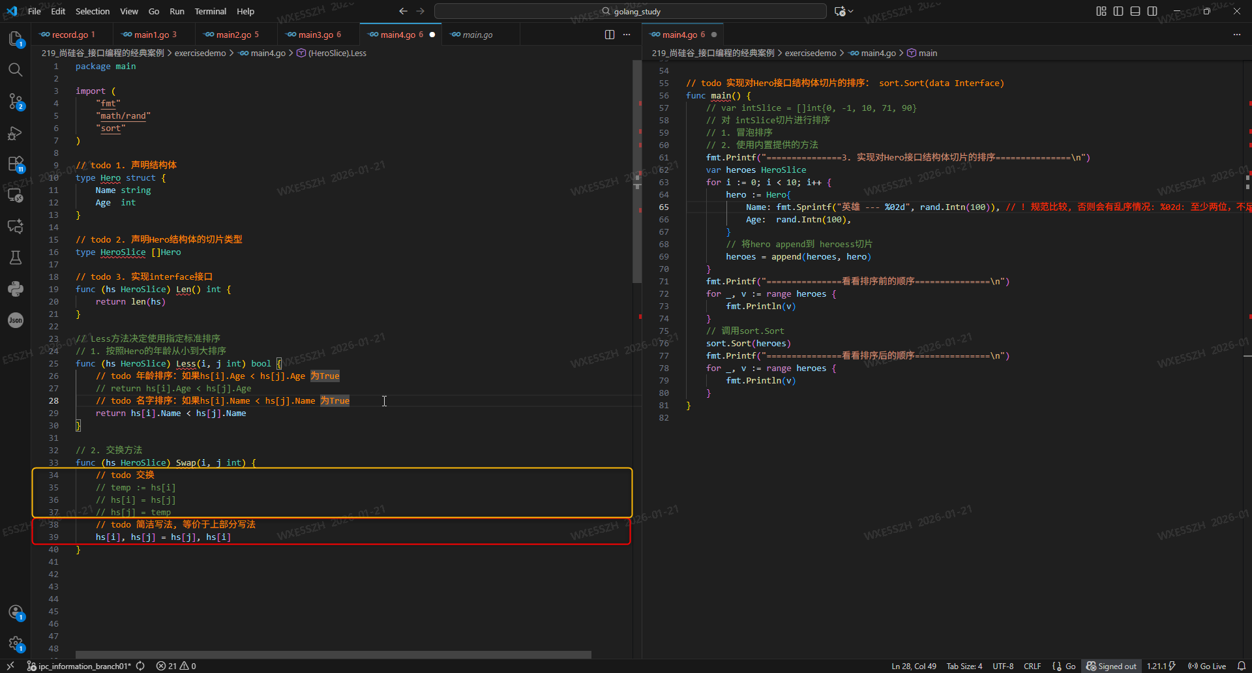The height and width of the screenshot is (673, 1252).
Task: Open the Help menu
Action: tap(246, 11)
